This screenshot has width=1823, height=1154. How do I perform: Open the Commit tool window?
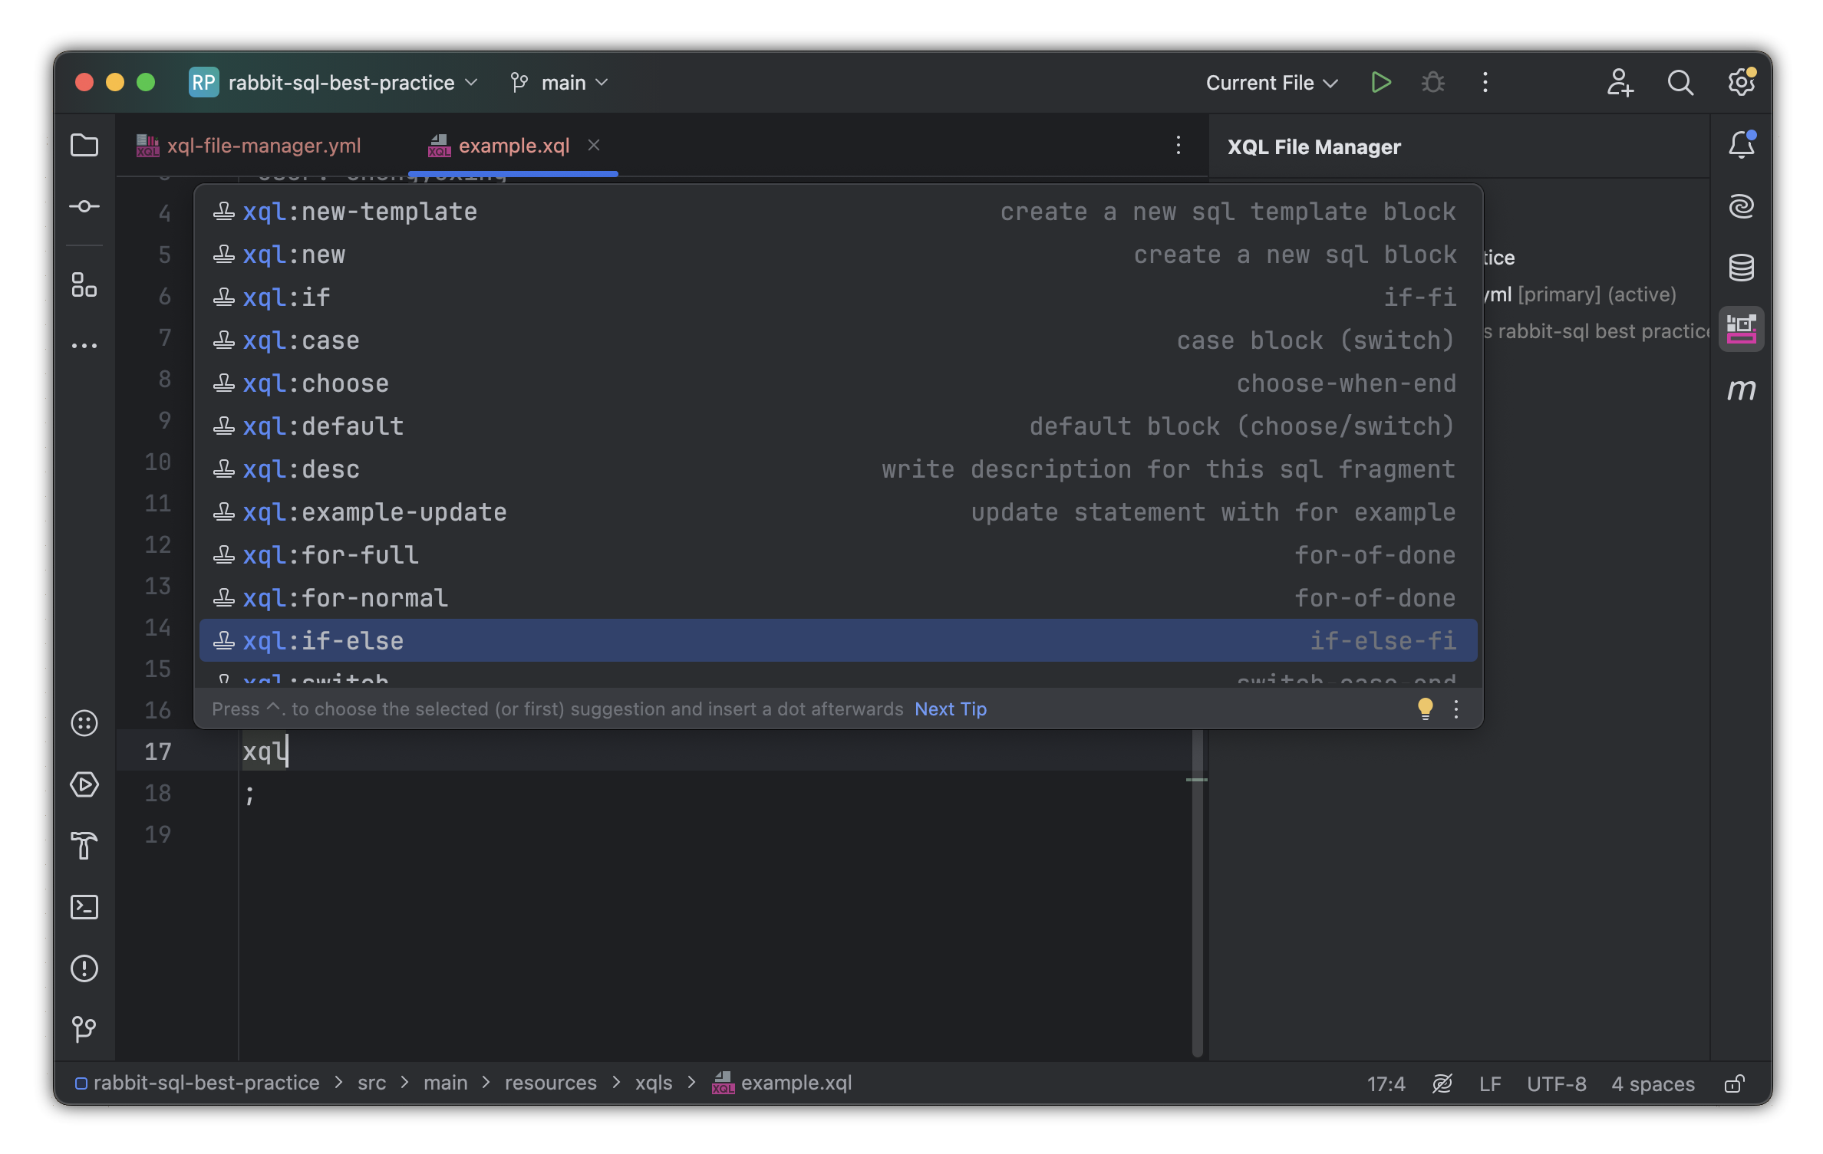pos(84,206)
